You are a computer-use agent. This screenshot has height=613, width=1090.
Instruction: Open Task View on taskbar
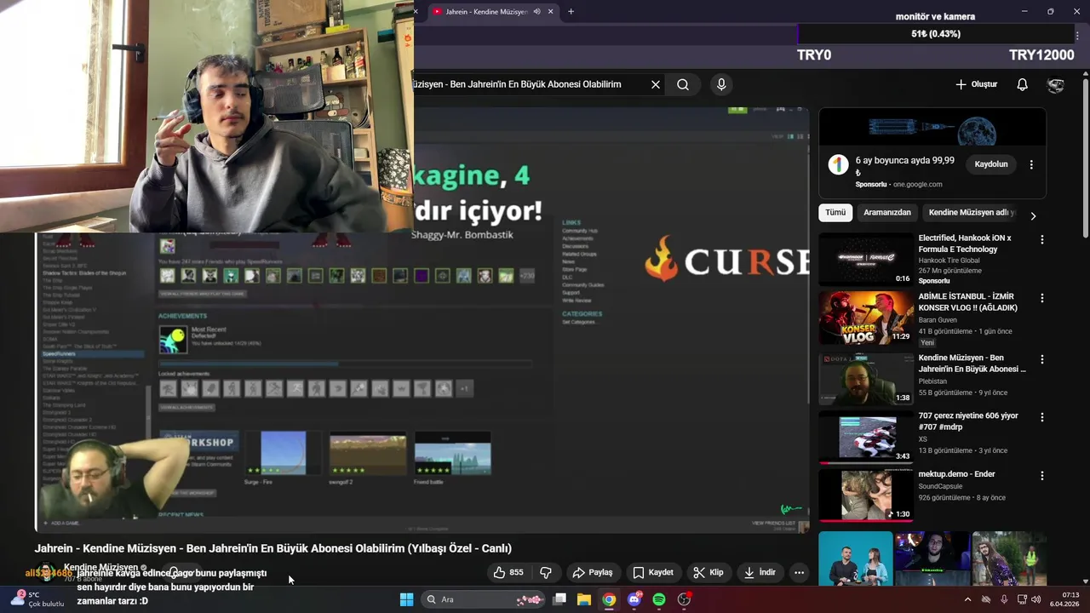pyautogui.click(x=559, y=599)
